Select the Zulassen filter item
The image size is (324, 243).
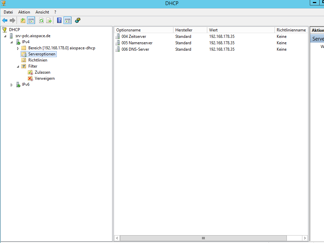coord(43,72)
